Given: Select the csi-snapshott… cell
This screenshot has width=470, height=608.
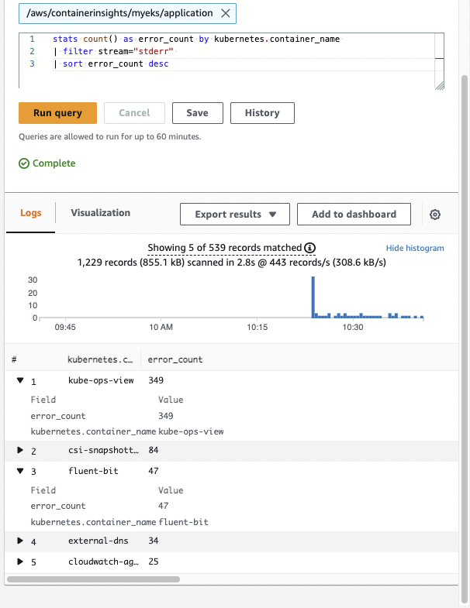Looking at the screenshot, I should [x=103, y=450].
